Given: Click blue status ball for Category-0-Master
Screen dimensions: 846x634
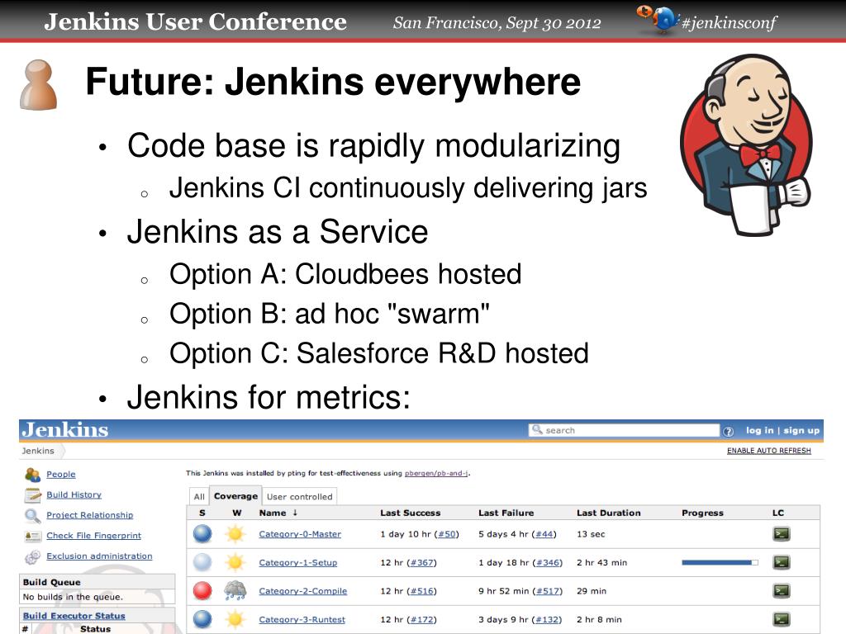Looking at the screenshot, I should point(202,534).
